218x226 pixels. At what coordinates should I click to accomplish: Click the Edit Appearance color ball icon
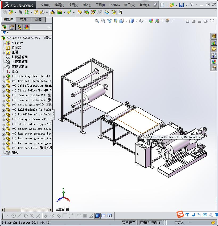[151, 21]
